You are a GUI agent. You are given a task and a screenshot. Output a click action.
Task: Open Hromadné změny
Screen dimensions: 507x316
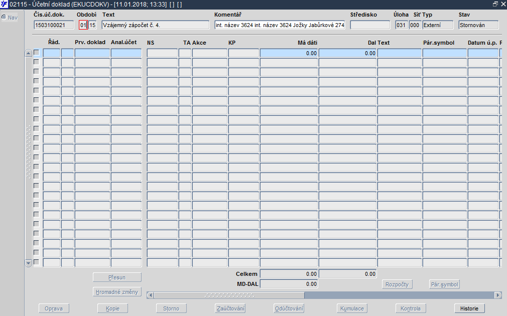(x=117, y=292)
